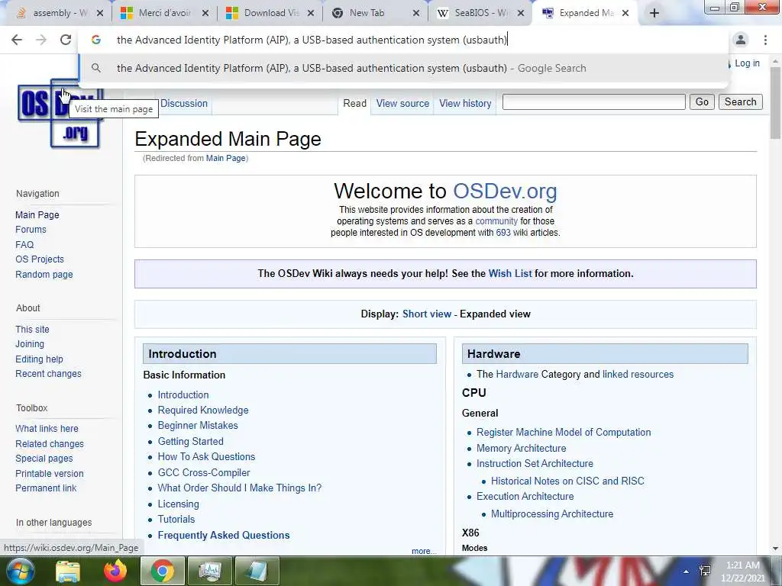Open OS Projects sidebar link
Viewport: 782px width, 586px height.
click(40, 259)
